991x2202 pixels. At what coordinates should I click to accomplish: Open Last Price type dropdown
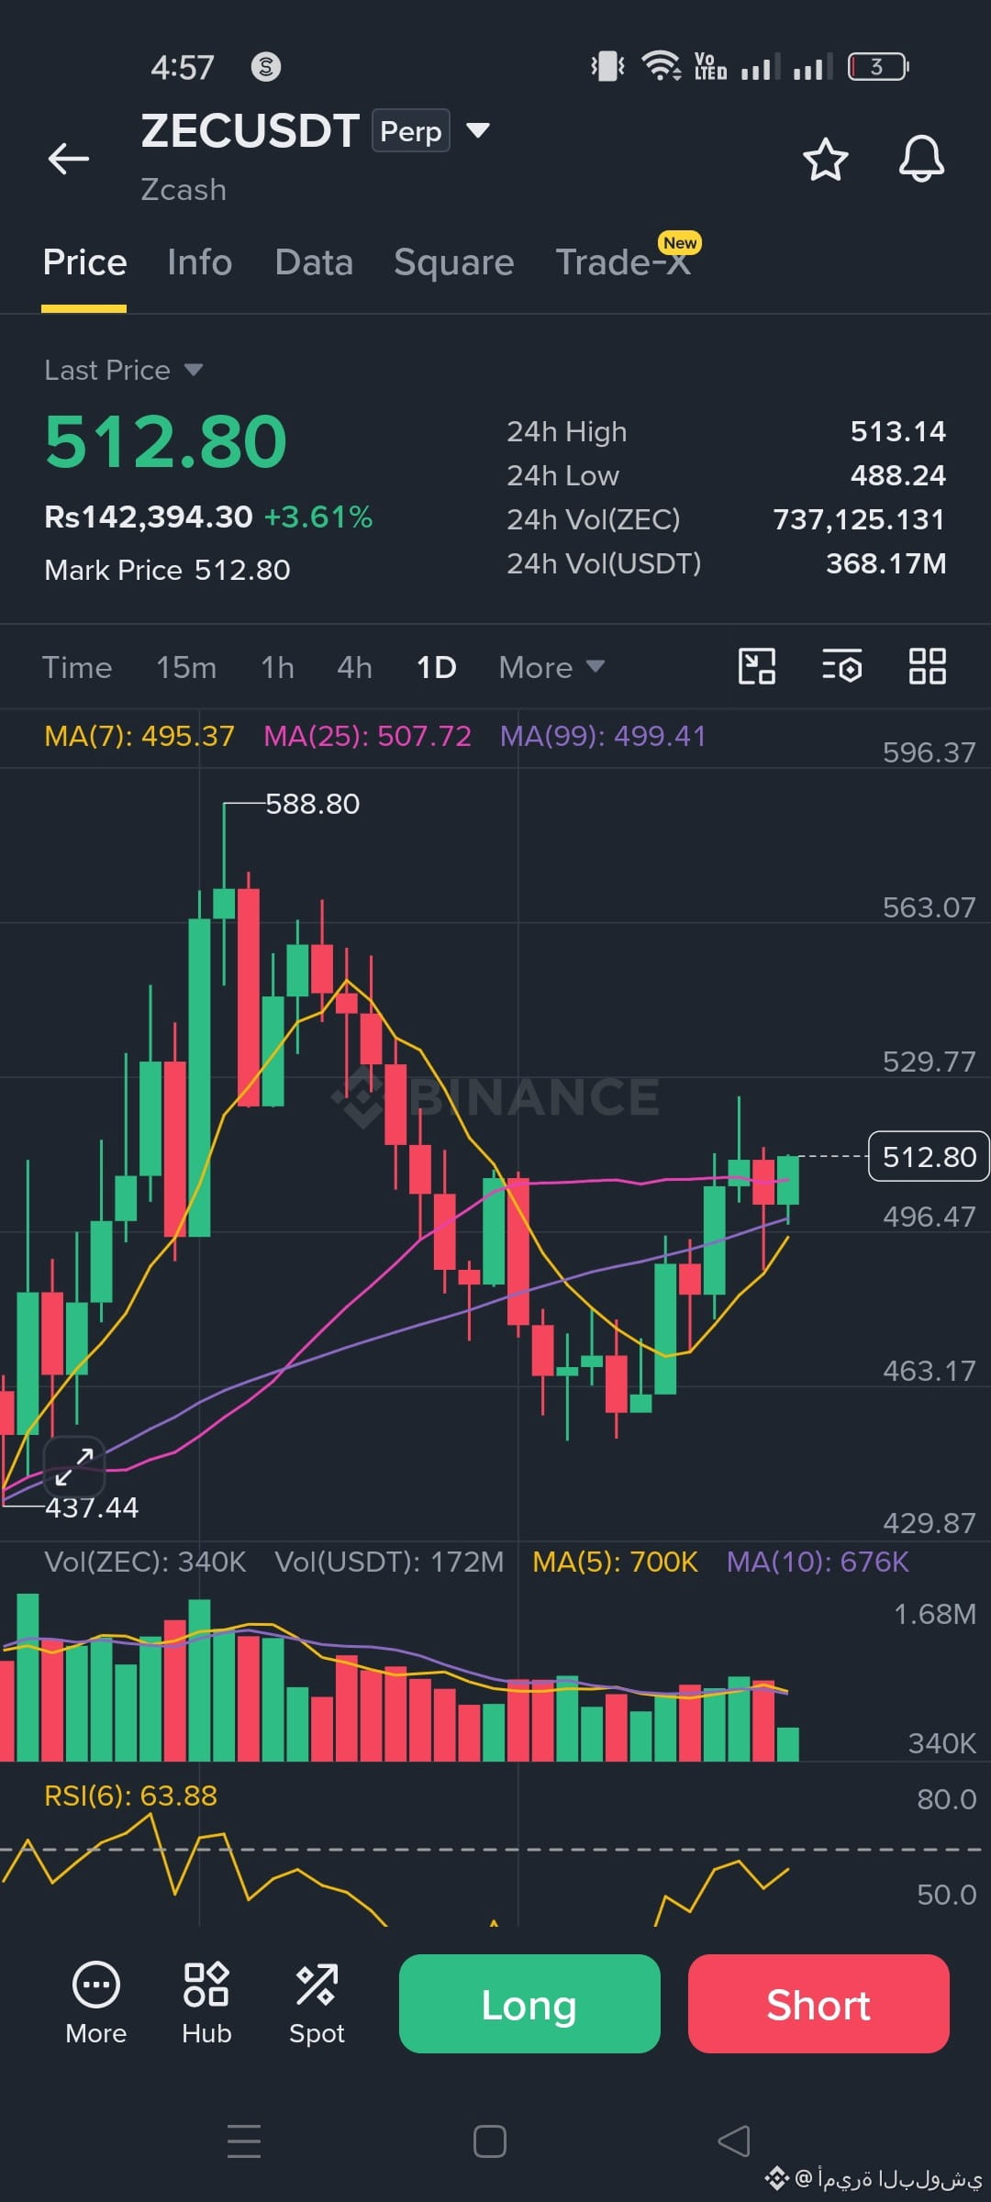(124, 370)
